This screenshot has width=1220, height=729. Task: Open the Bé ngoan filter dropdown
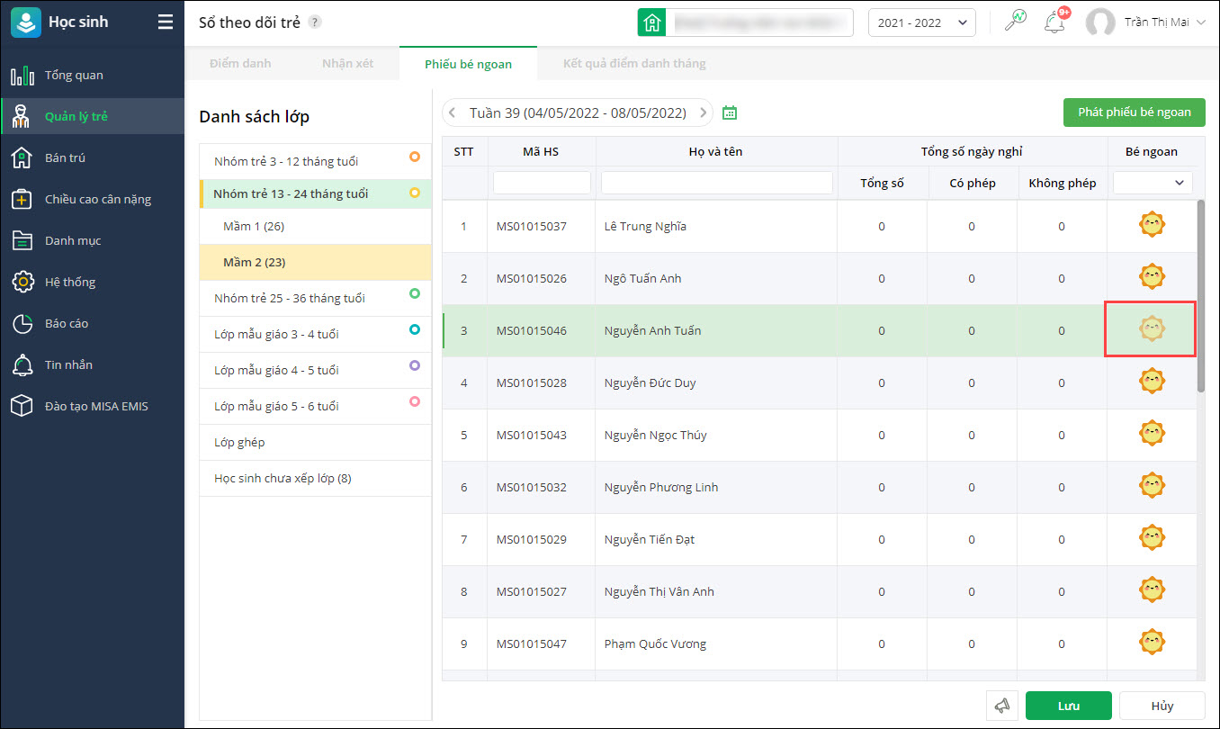[1153, 183]
